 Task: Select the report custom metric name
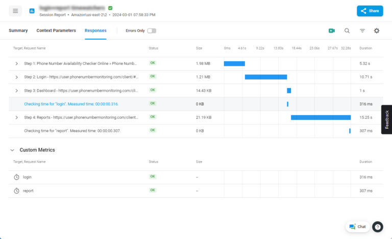click(x=28, y=191)
